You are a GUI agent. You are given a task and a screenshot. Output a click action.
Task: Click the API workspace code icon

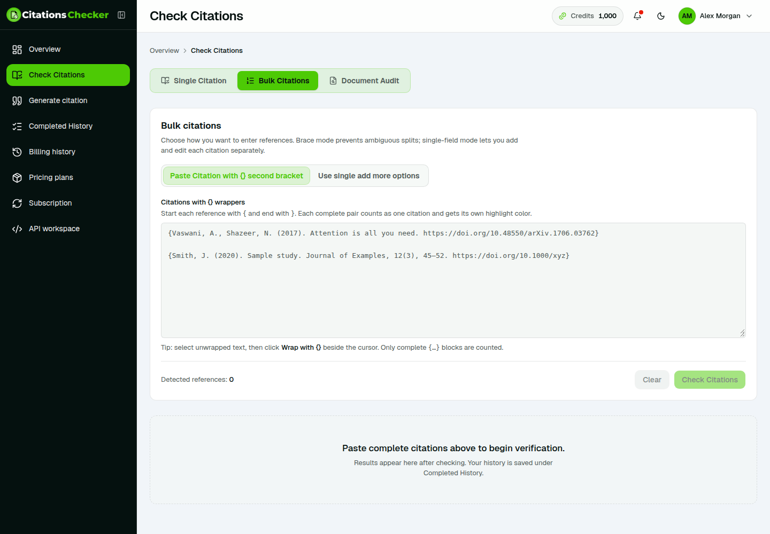(17, 229)
